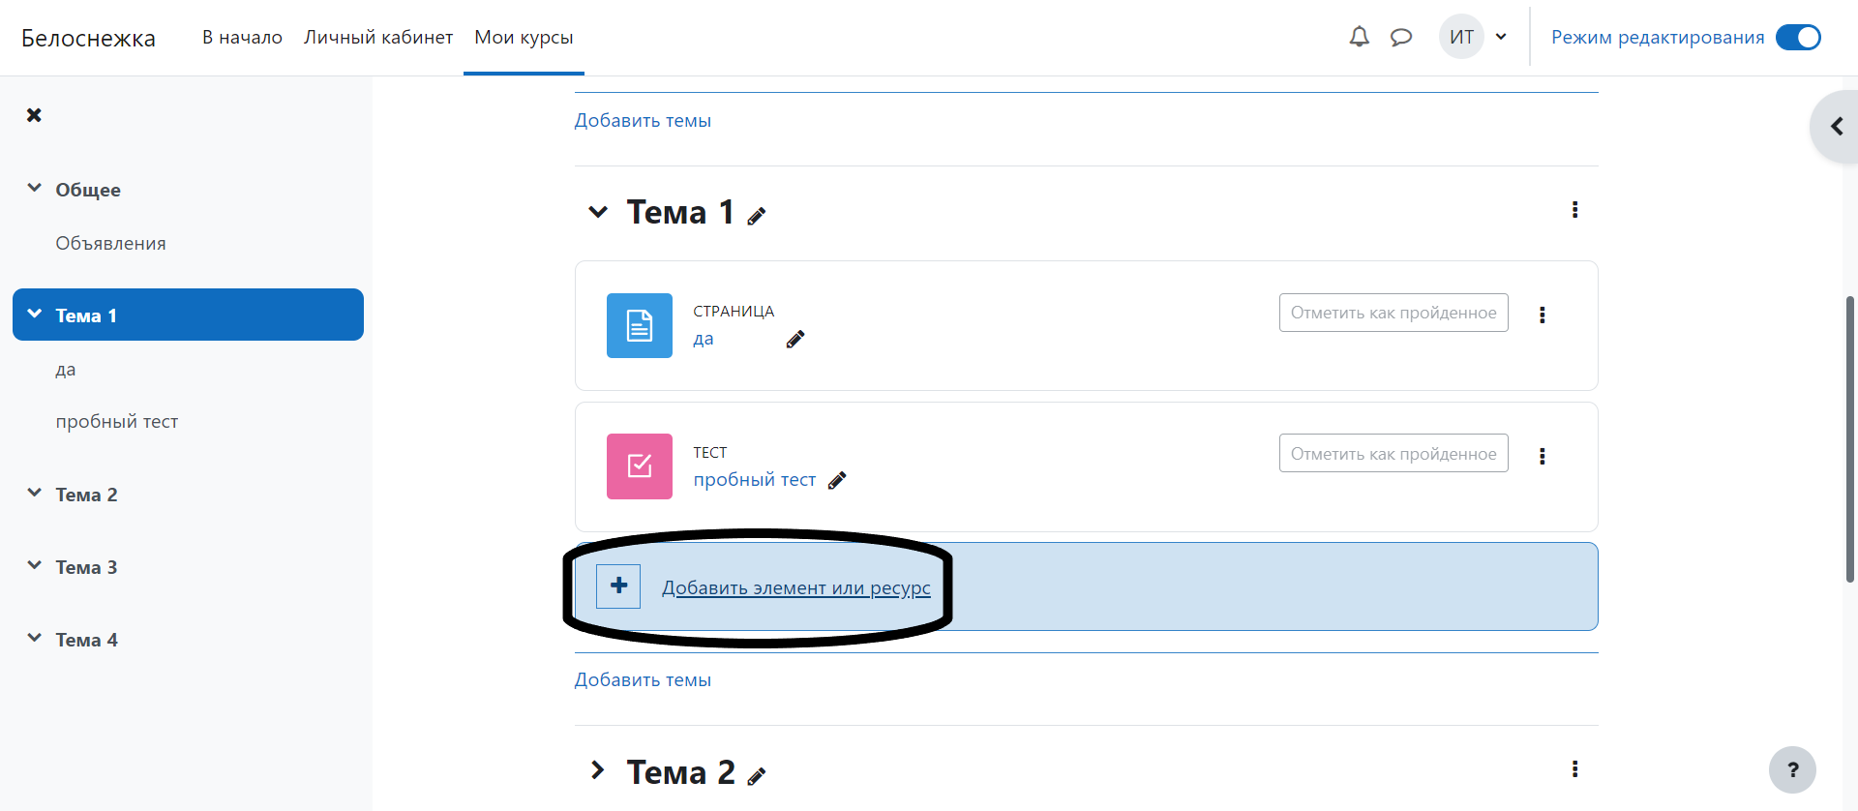
Task: Toggle the Режим редактирования switch
Action: click(x=1797, y=38)
